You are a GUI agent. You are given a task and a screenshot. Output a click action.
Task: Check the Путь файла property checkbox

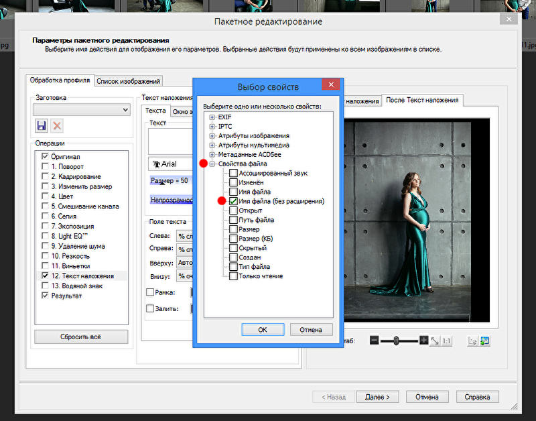coord(233,220)
